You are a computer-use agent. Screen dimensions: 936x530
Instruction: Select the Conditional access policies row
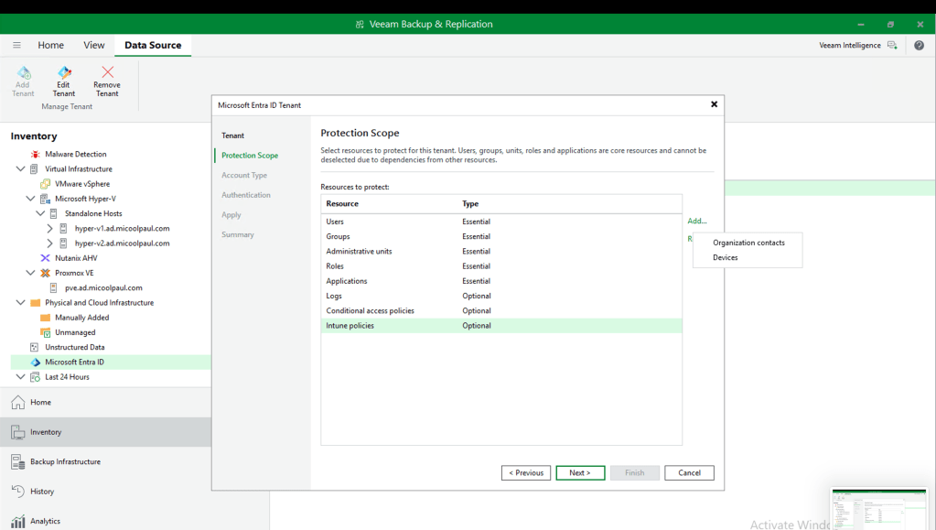click(x=501, y=310)
